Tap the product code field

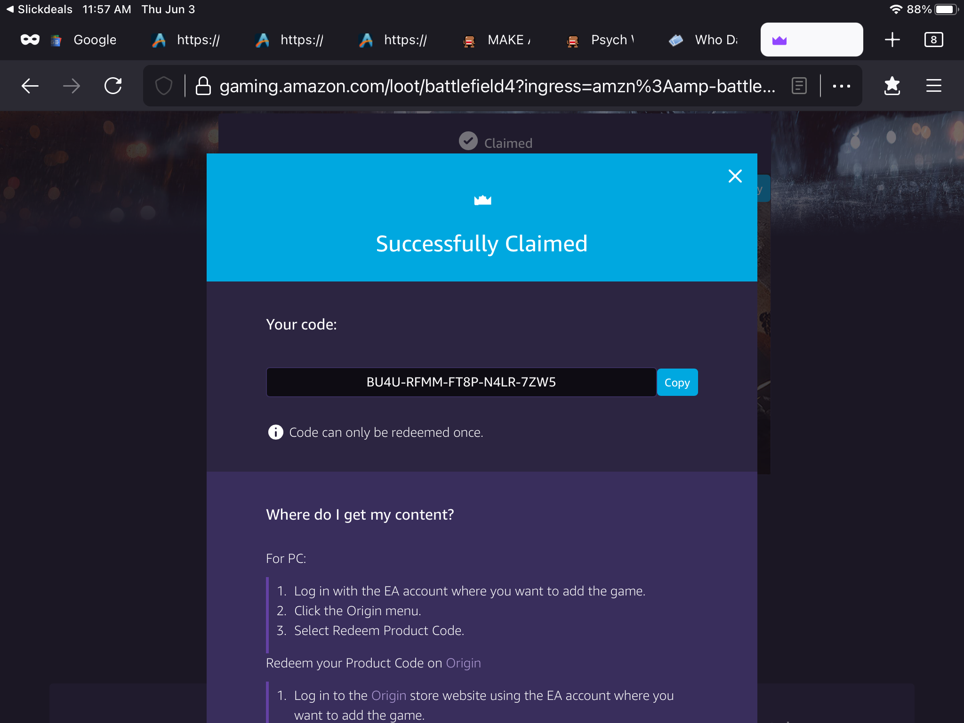[461, 382]
